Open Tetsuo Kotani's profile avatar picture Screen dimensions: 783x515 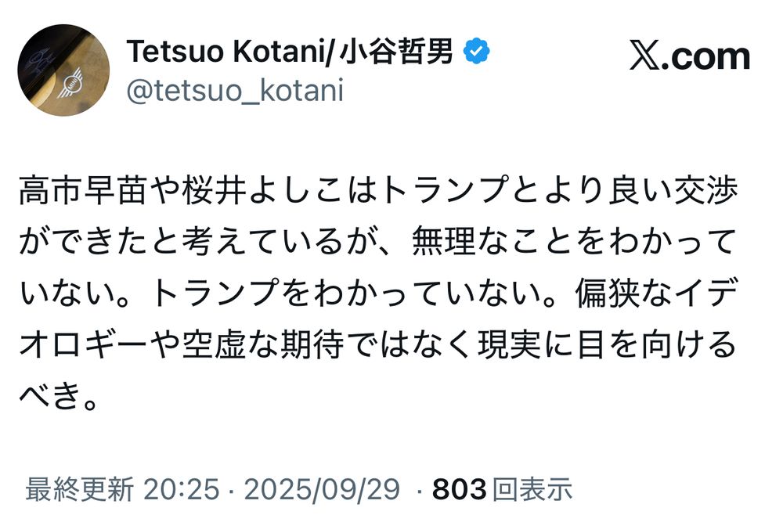[63, 70]
